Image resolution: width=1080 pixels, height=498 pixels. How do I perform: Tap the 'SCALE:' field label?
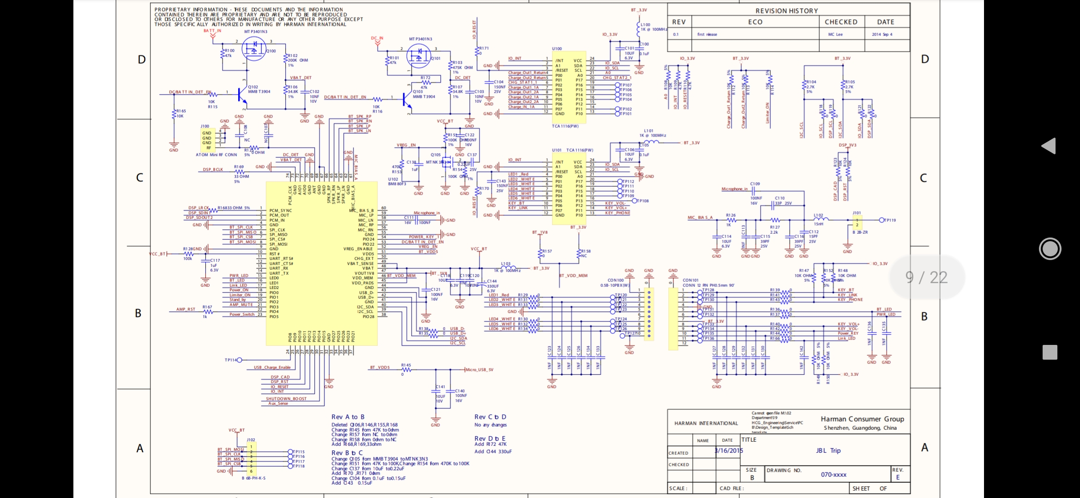pos(678,488)
